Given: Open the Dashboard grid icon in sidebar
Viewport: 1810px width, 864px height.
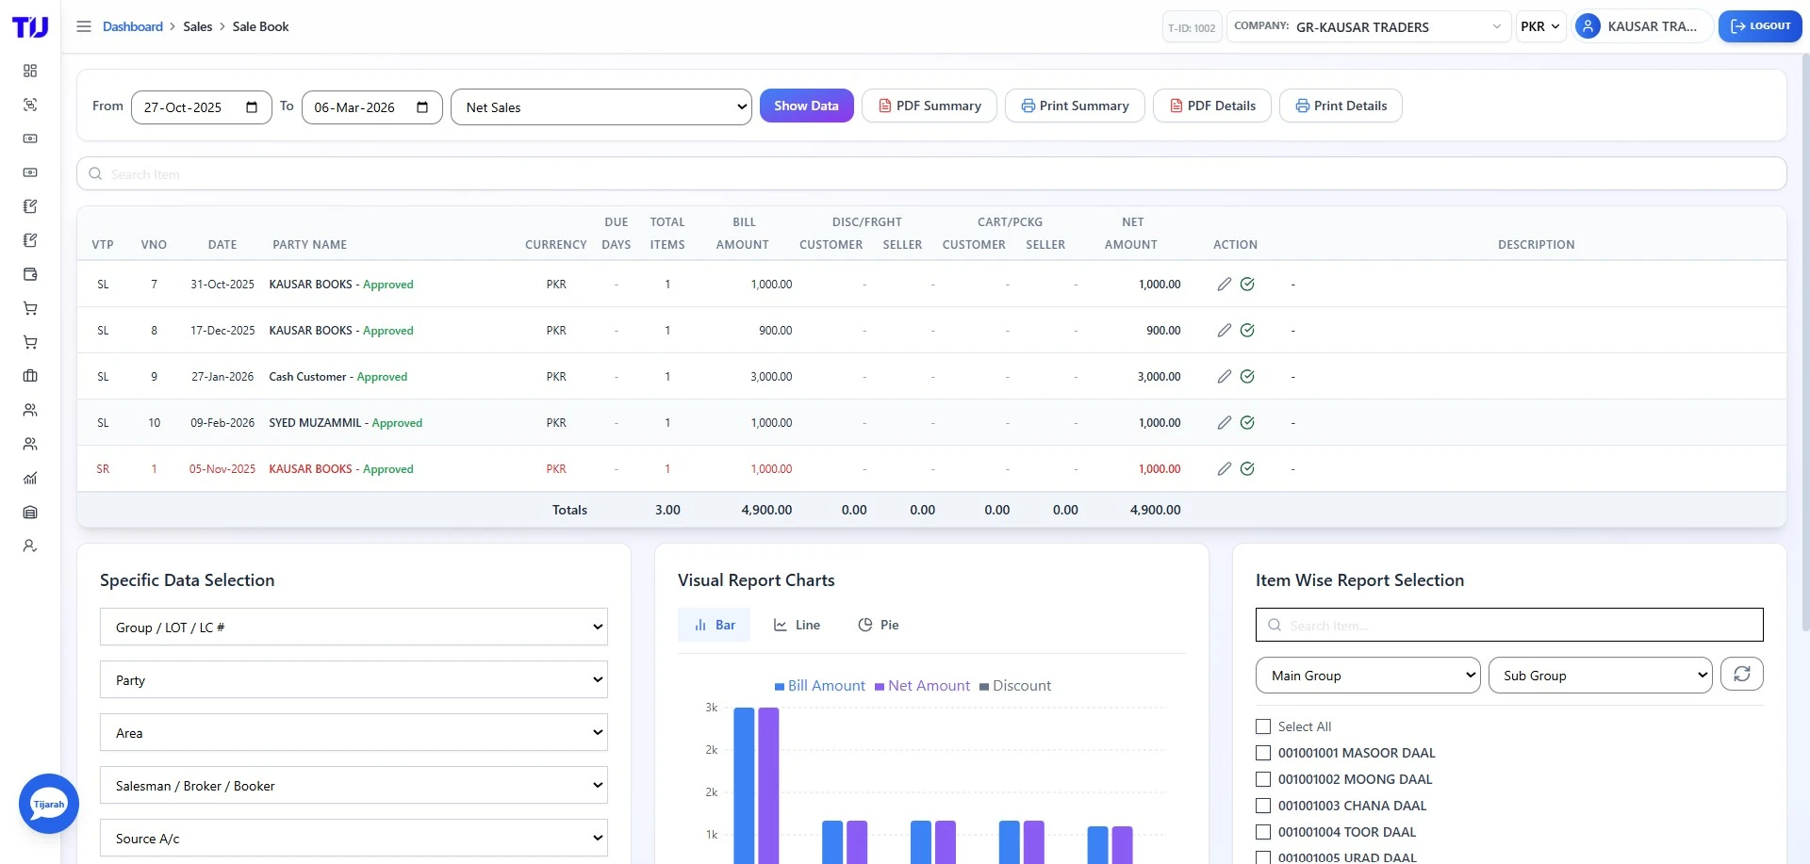Looking at the screenshot, I should coord(30,71).
